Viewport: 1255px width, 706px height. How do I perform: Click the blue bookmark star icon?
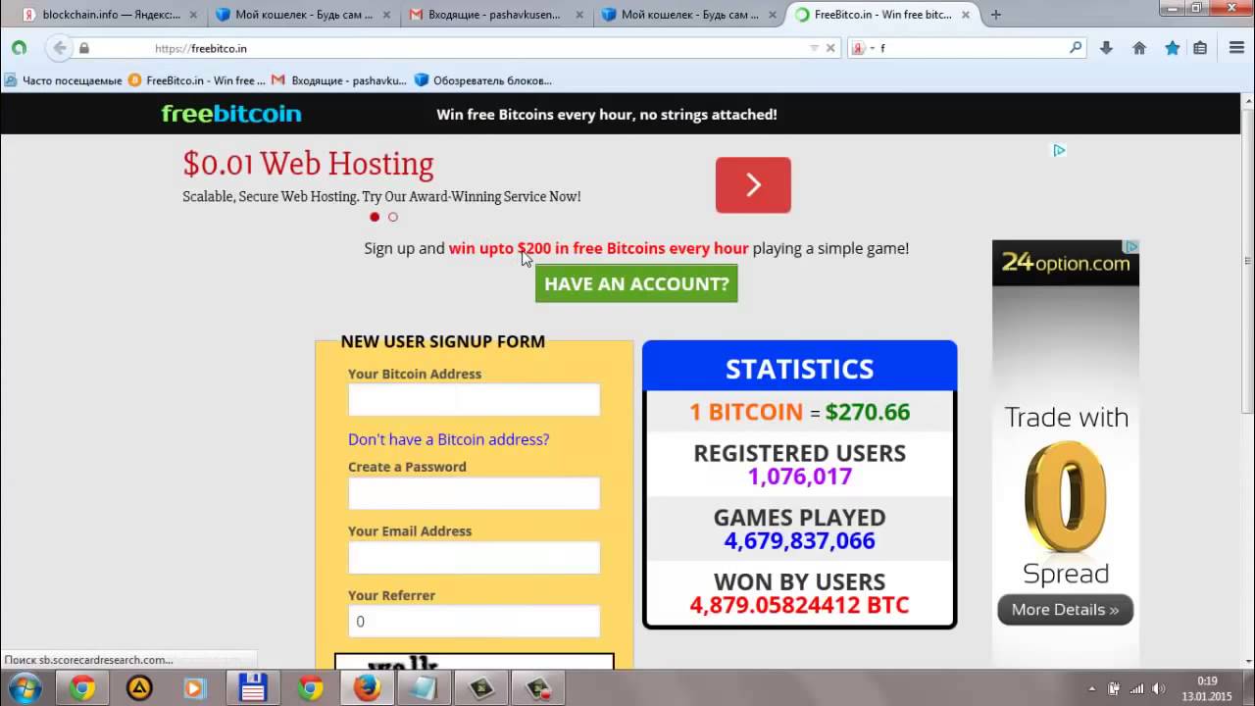pos(1172,47)
